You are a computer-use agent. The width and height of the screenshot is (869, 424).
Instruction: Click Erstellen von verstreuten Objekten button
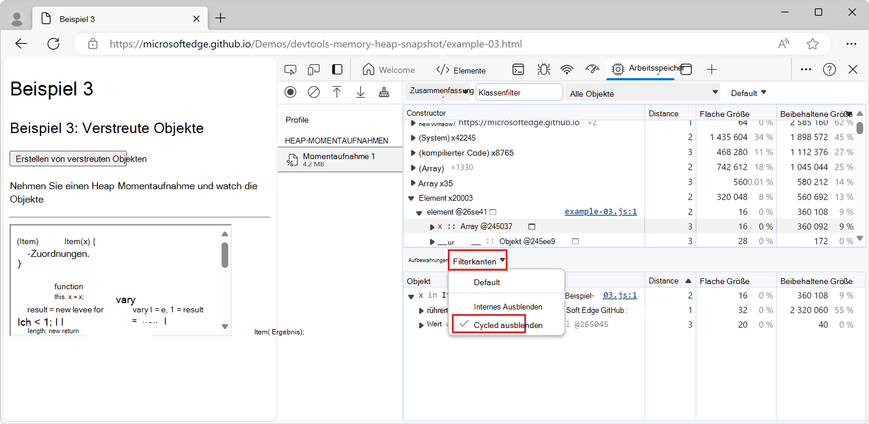(68, 158)
